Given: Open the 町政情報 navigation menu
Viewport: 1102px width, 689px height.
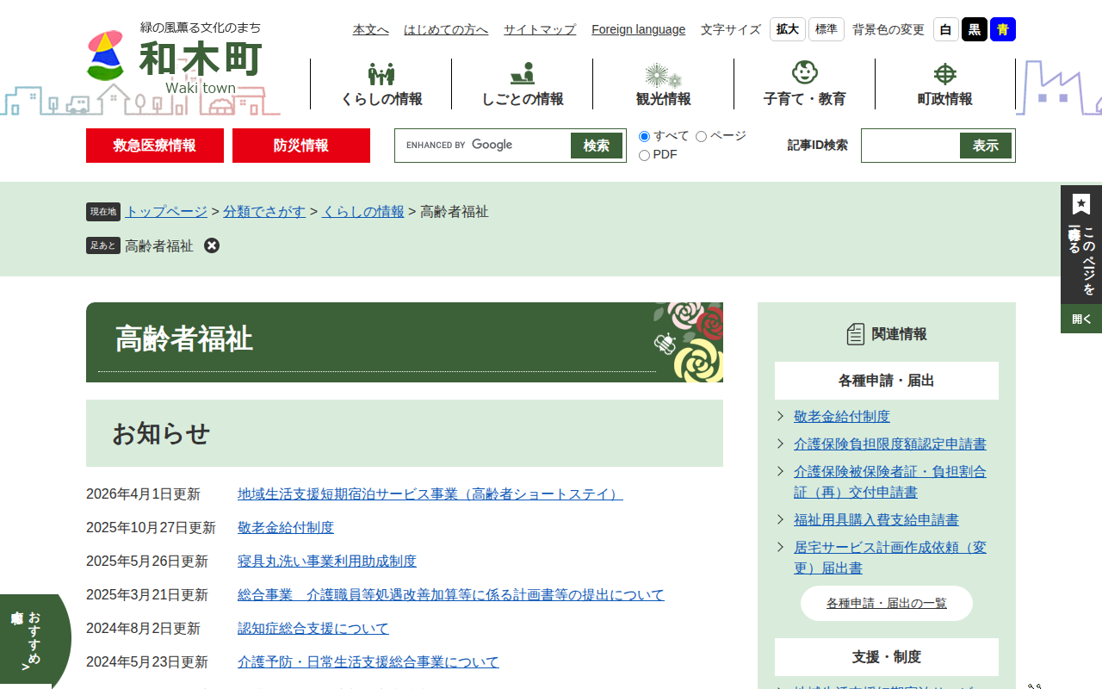Looking at the screenshot, I should 945,84.
